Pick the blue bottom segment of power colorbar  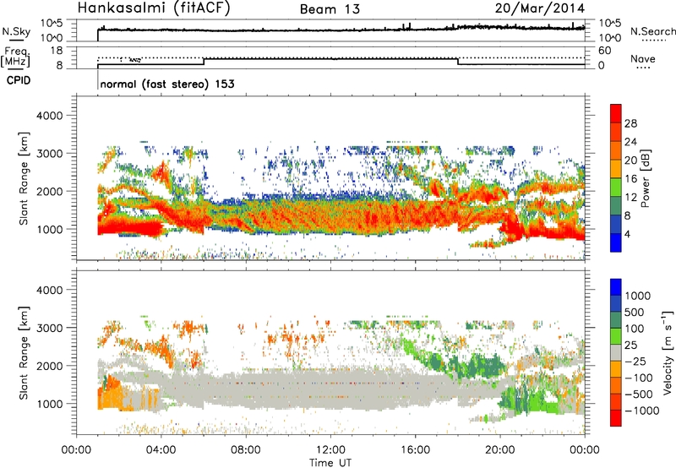tap(616, 243)
